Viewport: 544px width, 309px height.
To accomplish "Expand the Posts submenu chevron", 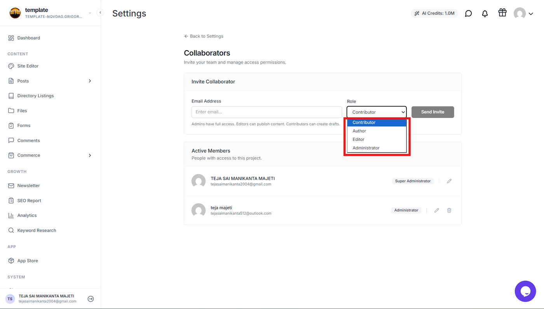I will click(x=90, y=81).
